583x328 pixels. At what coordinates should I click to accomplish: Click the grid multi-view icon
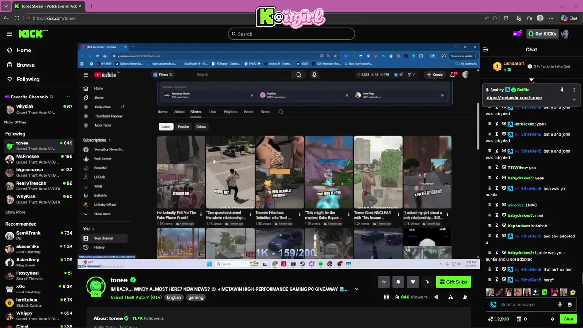pyautogui.click(x=386, y=297)
